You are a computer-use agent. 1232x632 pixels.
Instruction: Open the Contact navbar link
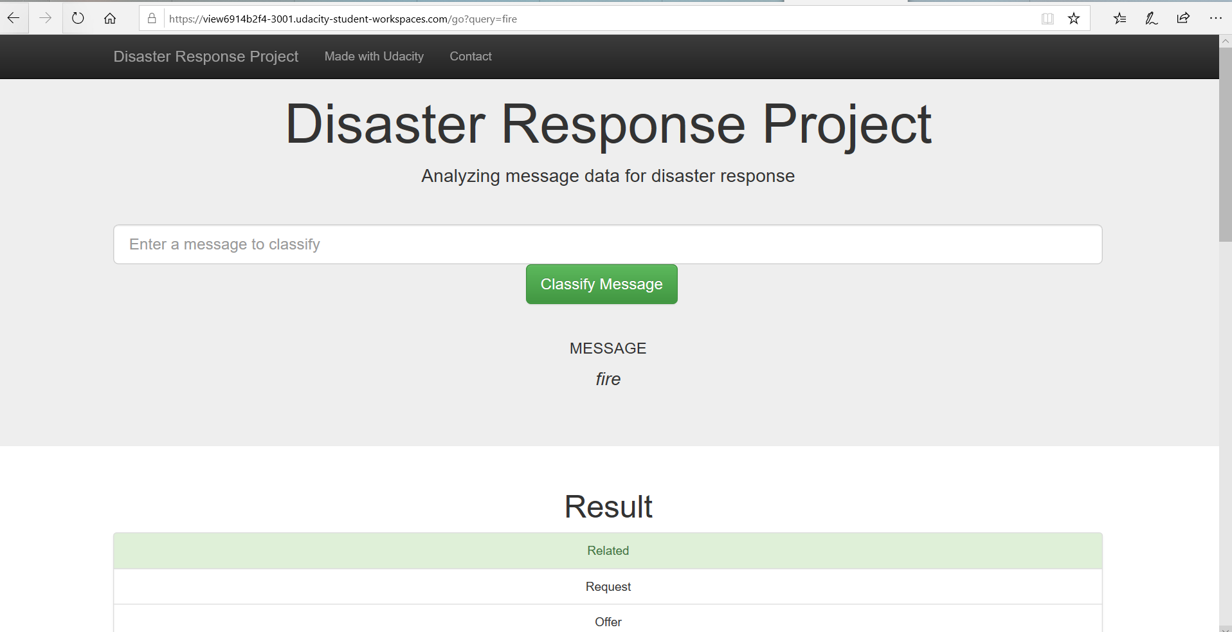(471, 57)
